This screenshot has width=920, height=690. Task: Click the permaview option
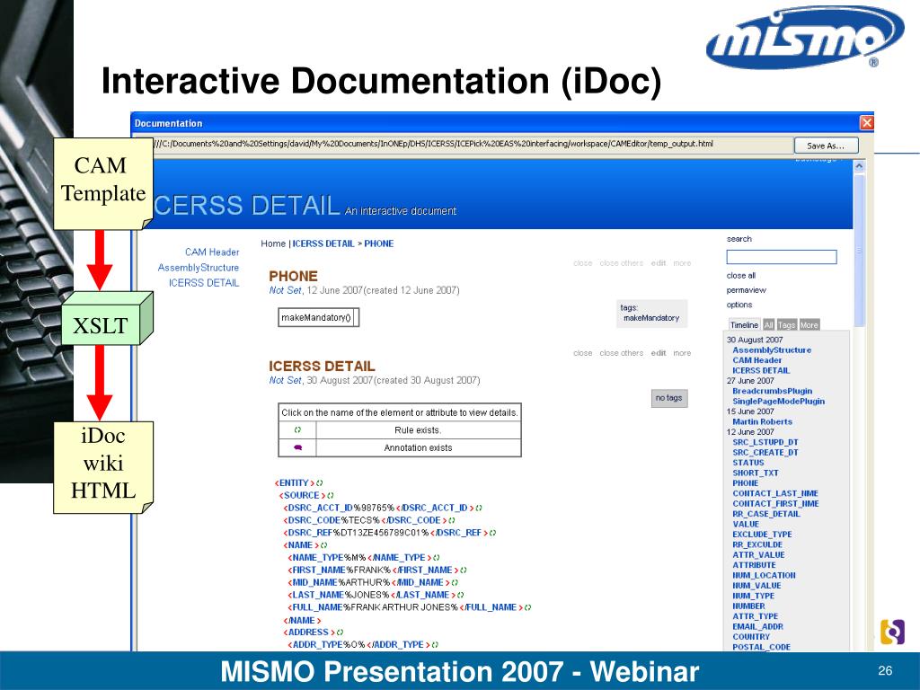pyautogui.click(x=747, y=290)
